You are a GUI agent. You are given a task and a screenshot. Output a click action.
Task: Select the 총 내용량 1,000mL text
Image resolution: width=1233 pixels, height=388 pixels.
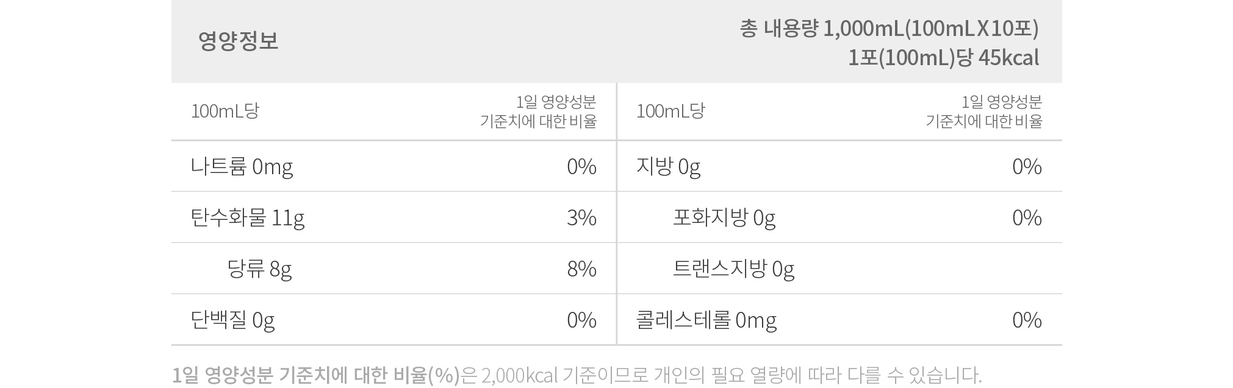pos(822,29)
